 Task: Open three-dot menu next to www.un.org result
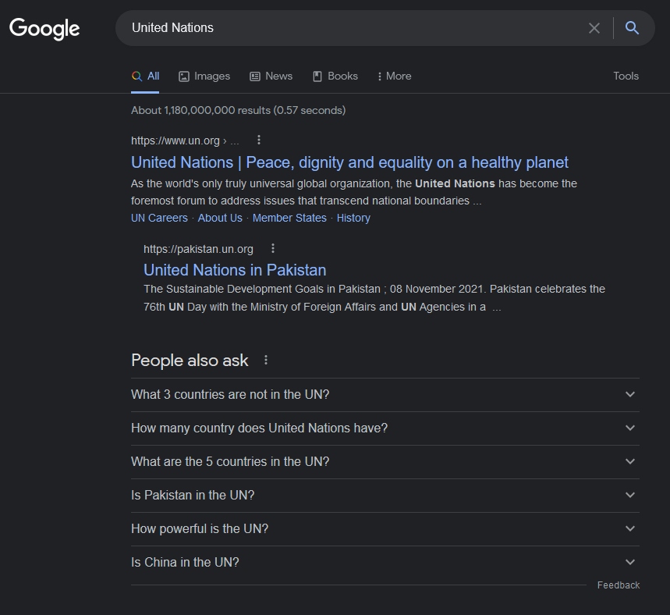(x=258, y=140)
